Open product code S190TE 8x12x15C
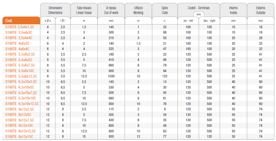276x141 pixels. [x=19, y=137]
